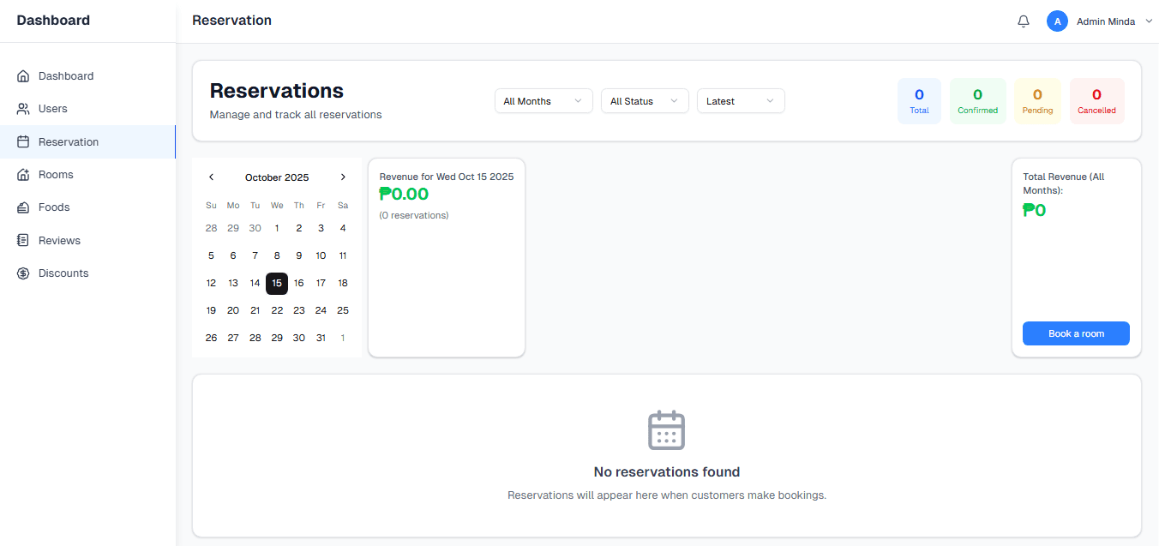This screenshot has width=1159, height=546.
Task: Click the Cancelled count card
Action: [1096, 101]
